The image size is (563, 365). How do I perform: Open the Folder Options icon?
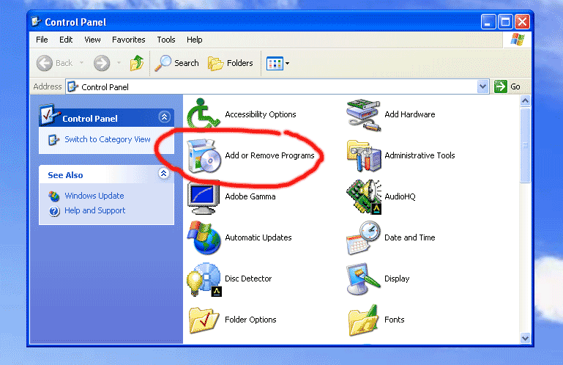click(204, 320)
